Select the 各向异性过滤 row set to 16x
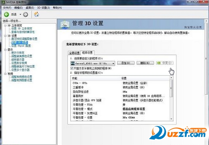The width and height of the screenshot is (209, 145). (120, 92)
